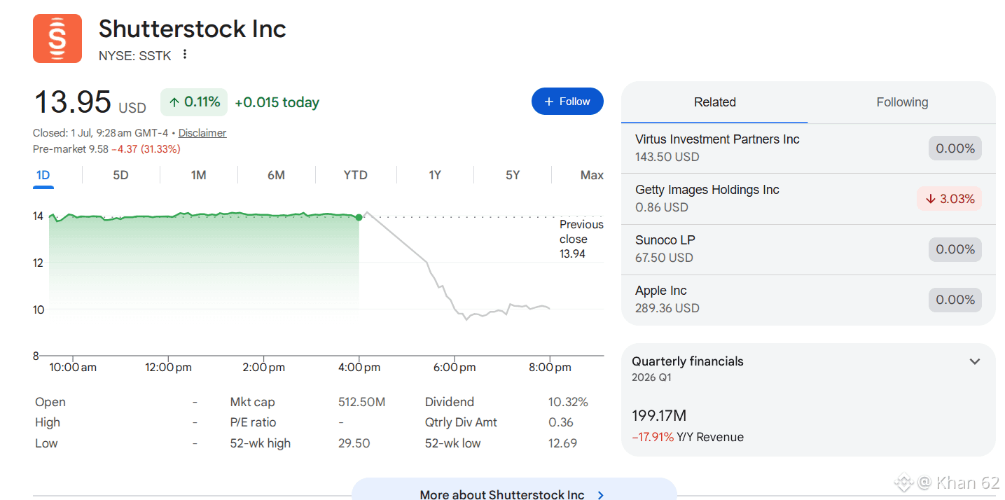This screenshot has width=1005, height=500.
Task: Open Apple Inc stock row
Action: point(808,300)
